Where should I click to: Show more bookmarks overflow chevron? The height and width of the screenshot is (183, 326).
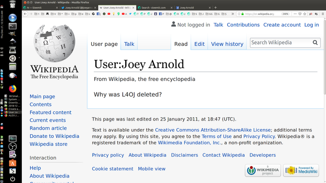[x=232, y=14]
